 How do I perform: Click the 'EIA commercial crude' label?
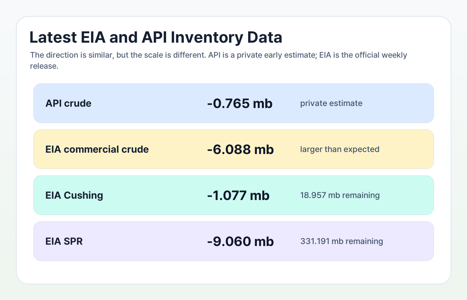point(97,149)
